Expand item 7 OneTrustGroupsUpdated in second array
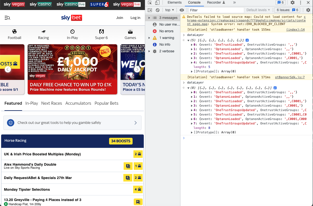313x206 pixels. (x=192, y=123)
